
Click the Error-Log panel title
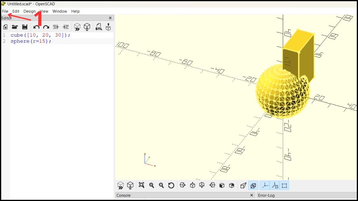click(266, 195)
